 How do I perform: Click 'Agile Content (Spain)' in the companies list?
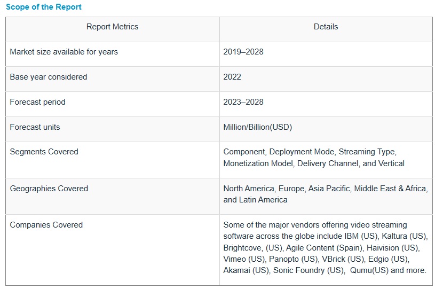pos(319,248)
